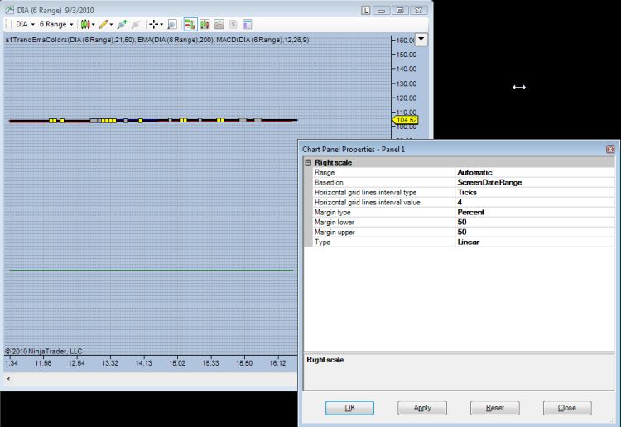Select the Margin type value Percent
This screenshot has height=427, width=621.
pyautogui.click(x=535, y=212)
